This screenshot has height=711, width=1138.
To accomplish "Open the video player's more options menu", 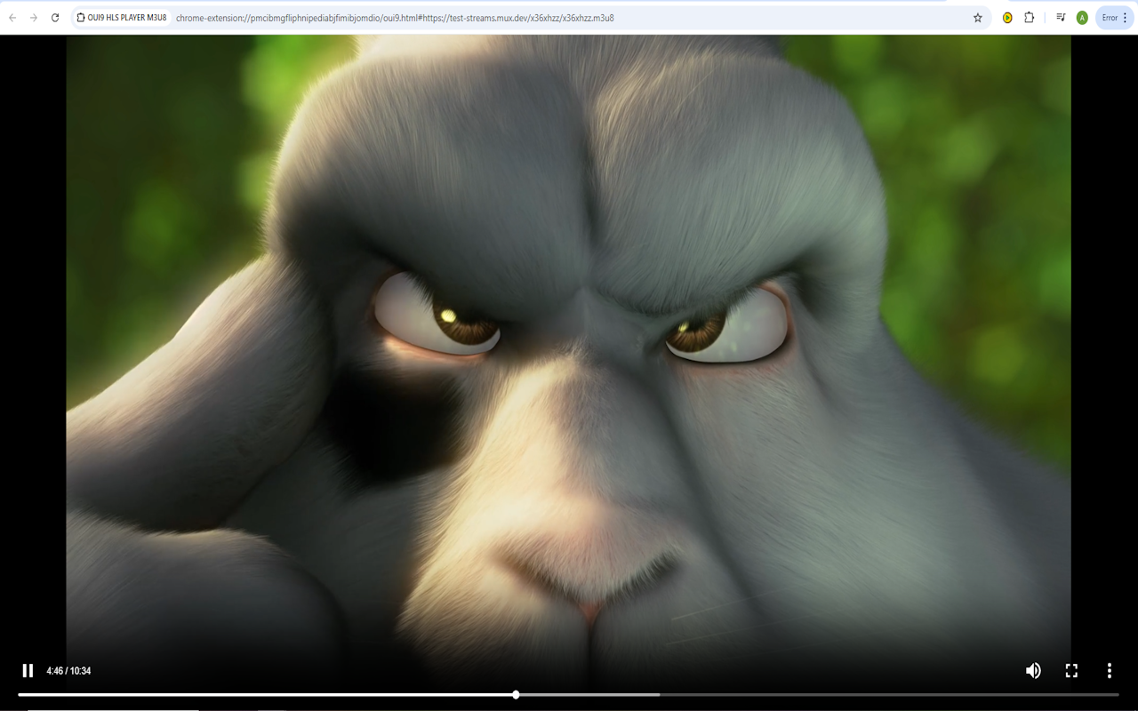I will (x=1110, y=671).
